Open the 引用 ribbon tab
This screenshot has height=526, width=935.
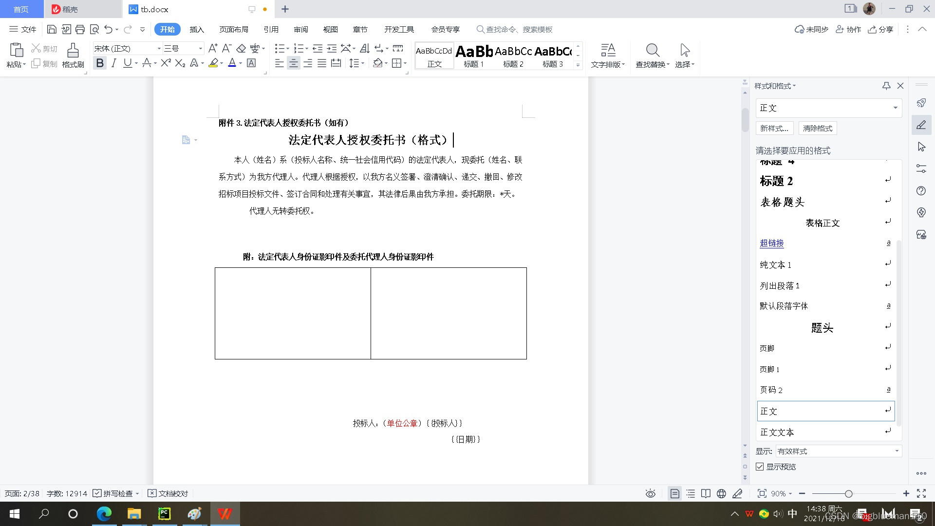[271, 29]
